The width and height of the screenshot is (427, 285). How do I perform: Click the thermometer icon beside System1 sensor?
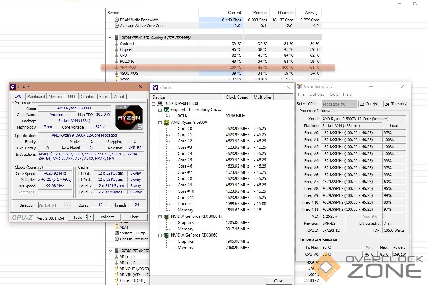pos(117,44)
